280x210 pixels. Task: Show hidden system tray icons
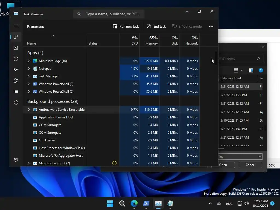(x=210, y=203)
